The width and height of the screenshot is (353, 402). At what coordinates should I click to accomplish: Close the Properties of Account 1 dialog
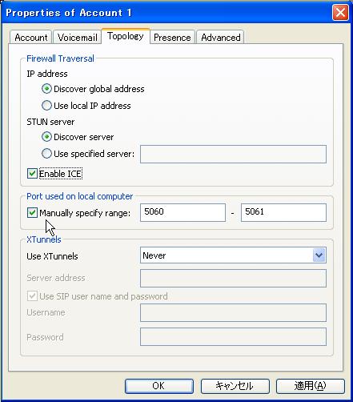click(x=340, y=13)
